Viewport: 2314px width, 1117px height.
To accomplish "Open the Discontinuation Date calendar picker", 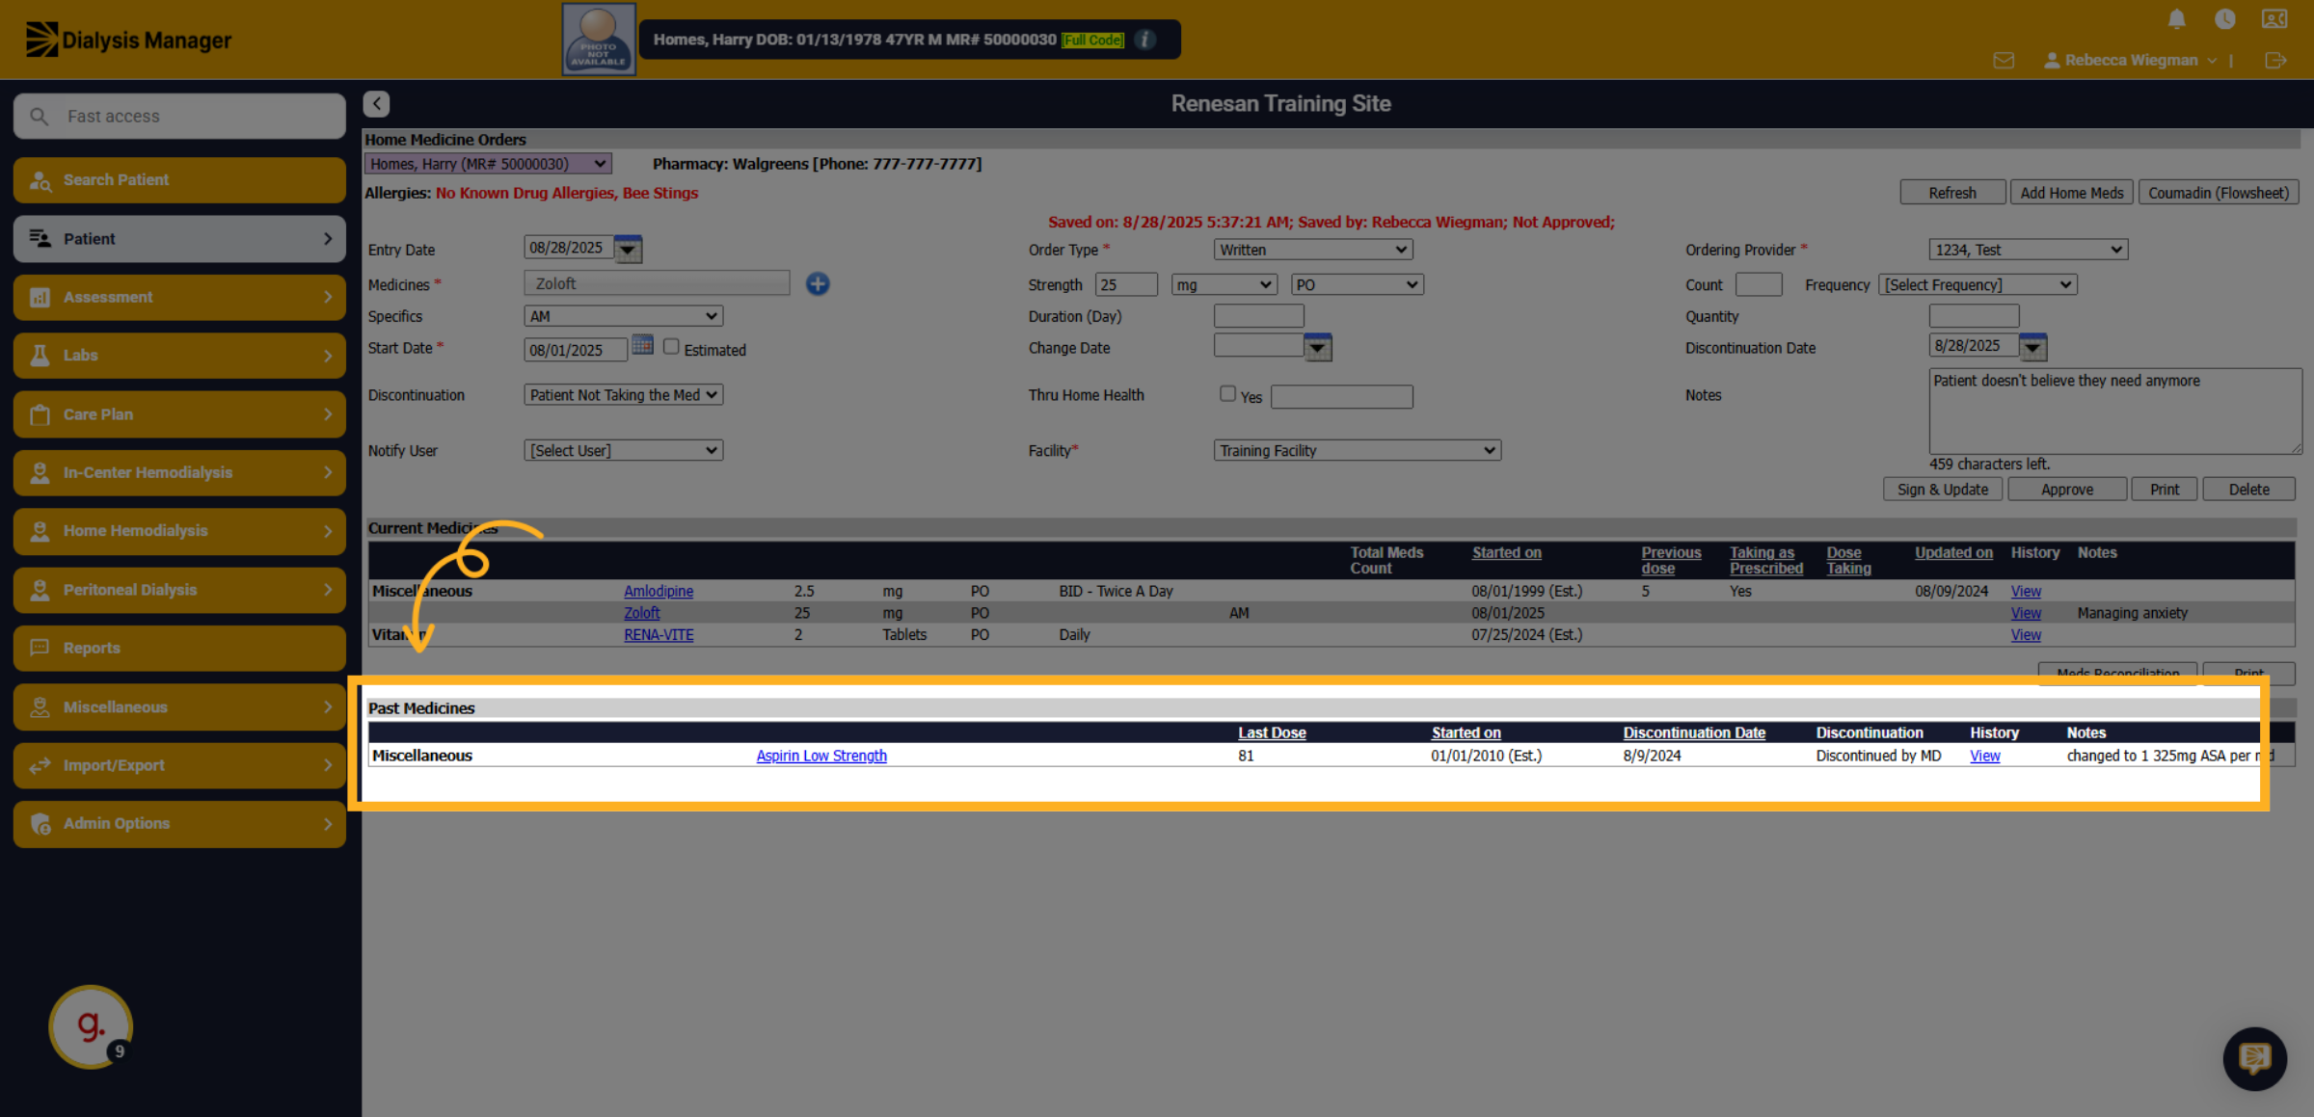I will pyautogui.click(x=2032, y=347).
